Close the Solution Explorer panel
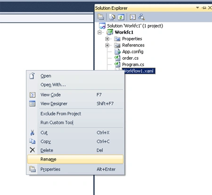 210,8
